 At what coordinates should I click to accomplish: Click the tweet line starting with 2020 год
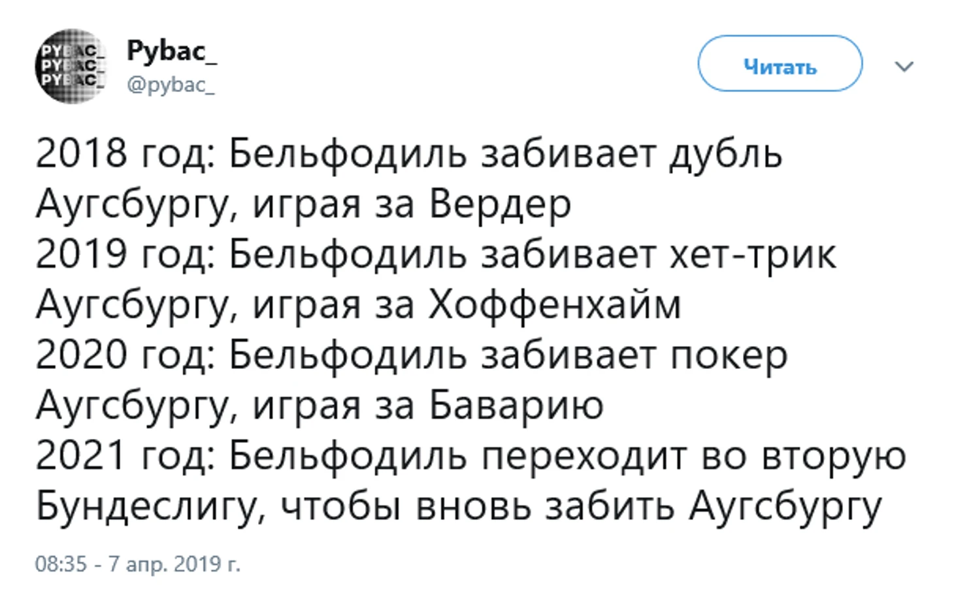point(412,356)
